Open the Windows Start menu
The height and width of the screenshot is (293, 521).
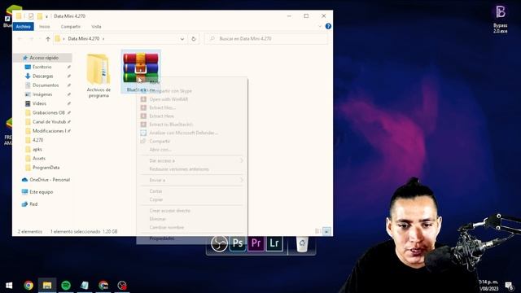pos(9,286)
